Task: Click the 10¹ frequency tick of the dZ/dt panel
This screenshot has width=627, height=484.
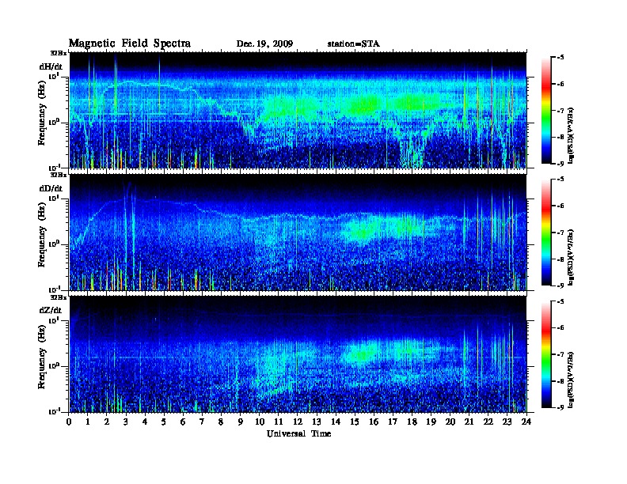Action: coord(54,320)
